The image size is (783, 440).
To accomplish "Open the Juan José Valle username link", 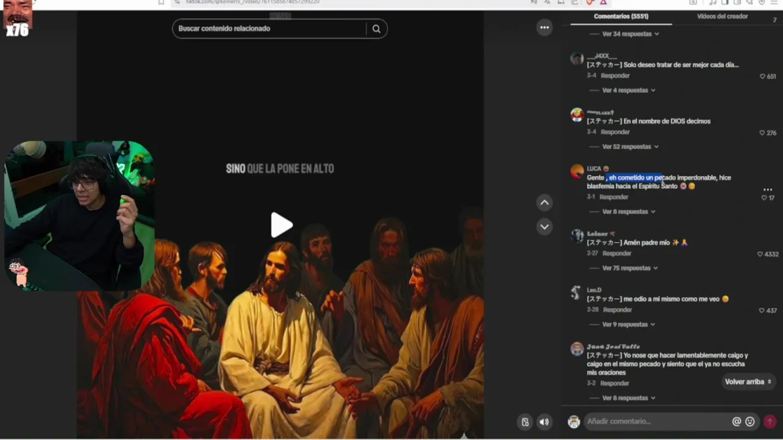I will pos(613,346).
